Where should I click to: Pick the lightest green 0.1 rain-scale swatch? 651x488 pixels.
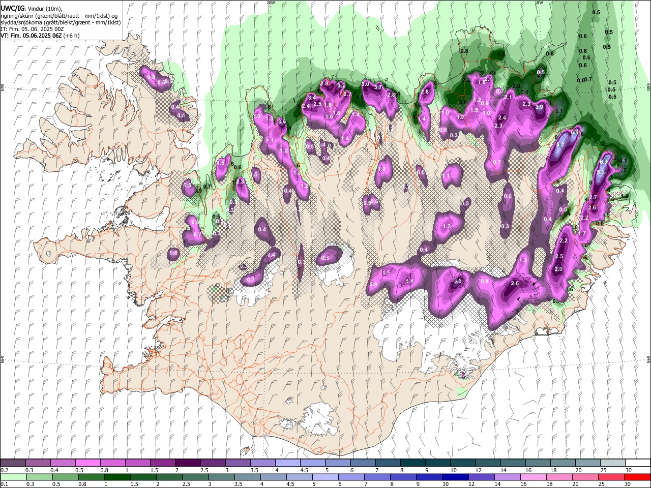(13, 477)
